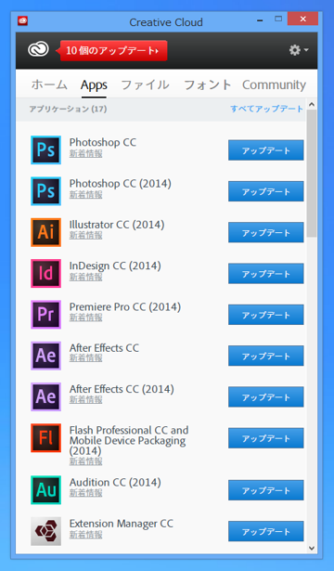Update Photoshop CC (2014)
Screen dimensions: 334x571
pyautogui.click(x=266, y=191)
